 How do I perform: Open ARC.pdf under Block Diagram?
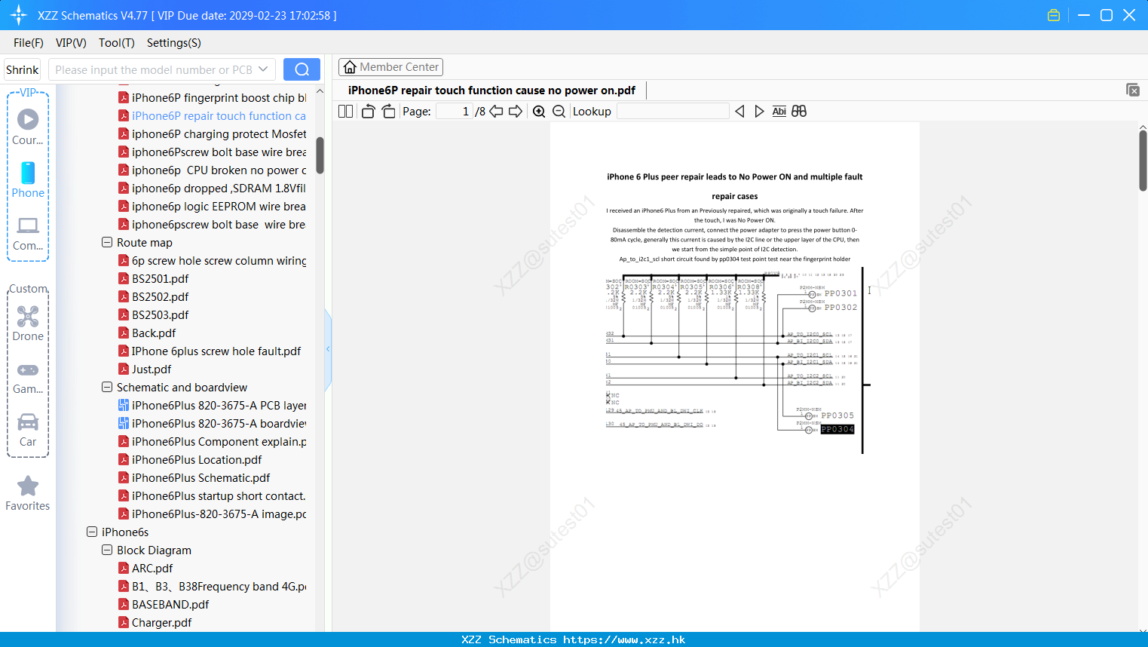tap(145, 568)
